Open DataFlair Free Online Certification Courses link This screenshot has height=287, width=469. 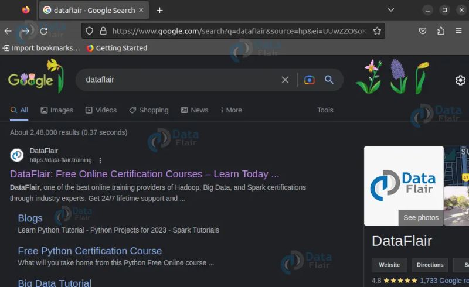pyautogui.click(x=144, y=174)
